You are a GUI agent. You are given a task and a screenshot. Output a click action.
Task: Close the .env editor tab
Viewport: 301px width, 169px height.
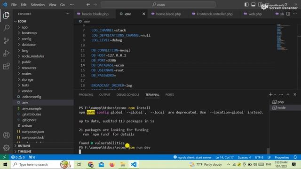(144, 14)
